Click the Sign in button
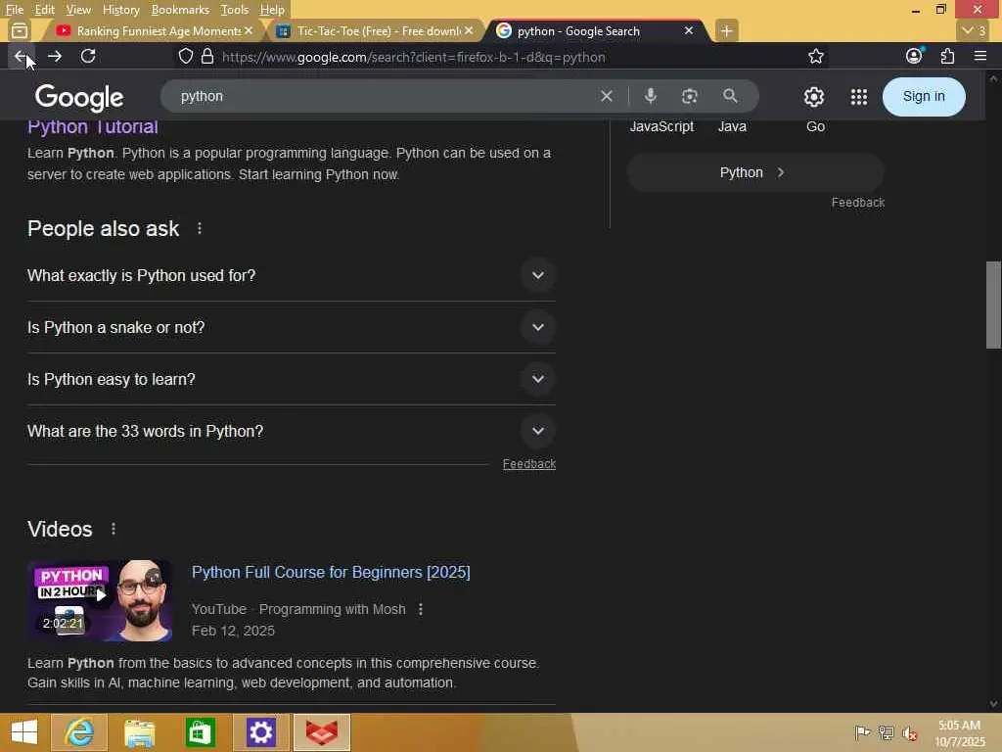Image resolution: width=1002 pixels, height=752 pixels. 924,97
